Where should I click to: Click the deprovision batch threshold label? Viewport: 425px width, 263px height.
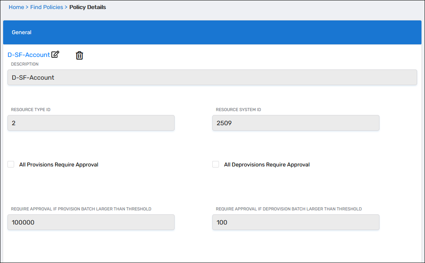pyautogui.click(x=288, y=209)
